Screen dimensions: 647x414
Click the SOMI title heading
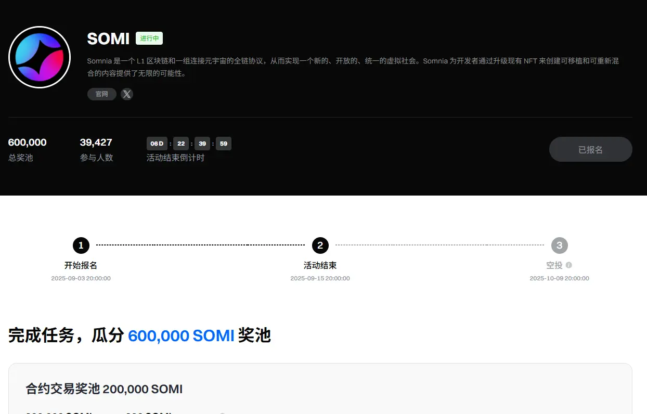(x=108, y=38)
